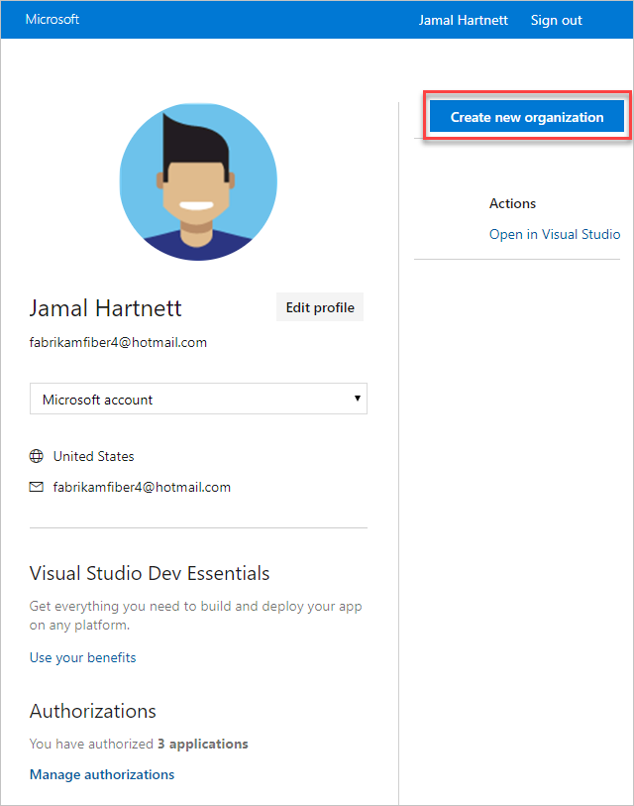Click the Actions heading in right panel

pyautogui.click(x=512, y=203)
